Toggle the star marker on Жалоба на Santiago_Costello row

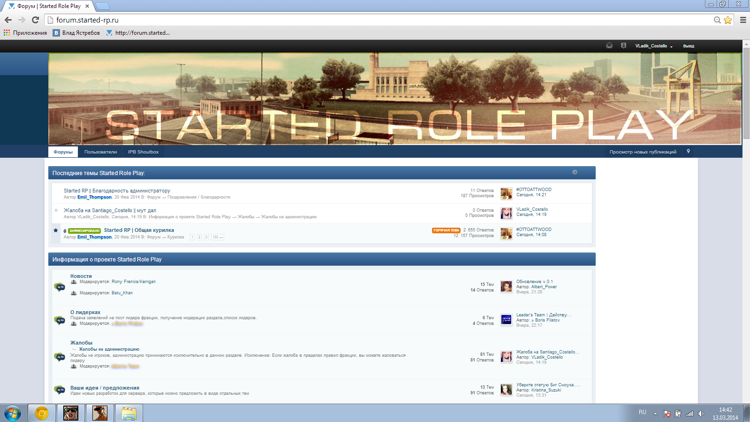point(56,210)
